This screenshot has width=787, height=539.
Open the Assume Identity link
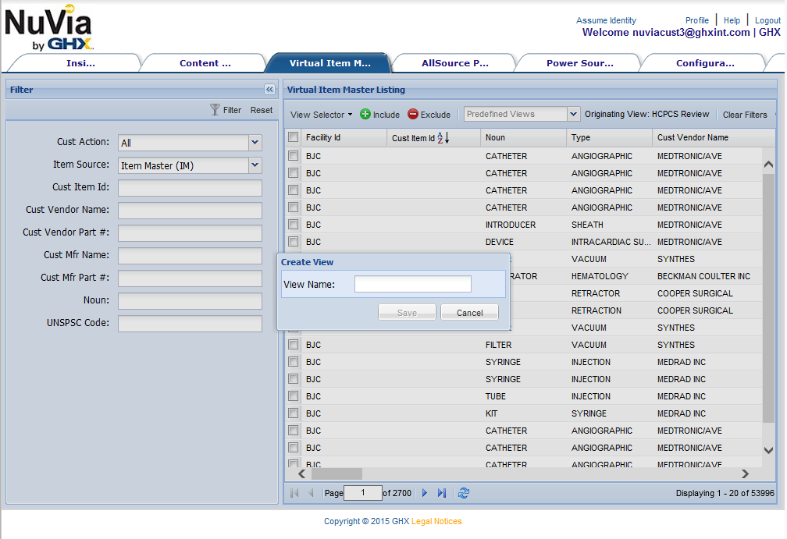[x=606, y=20]
